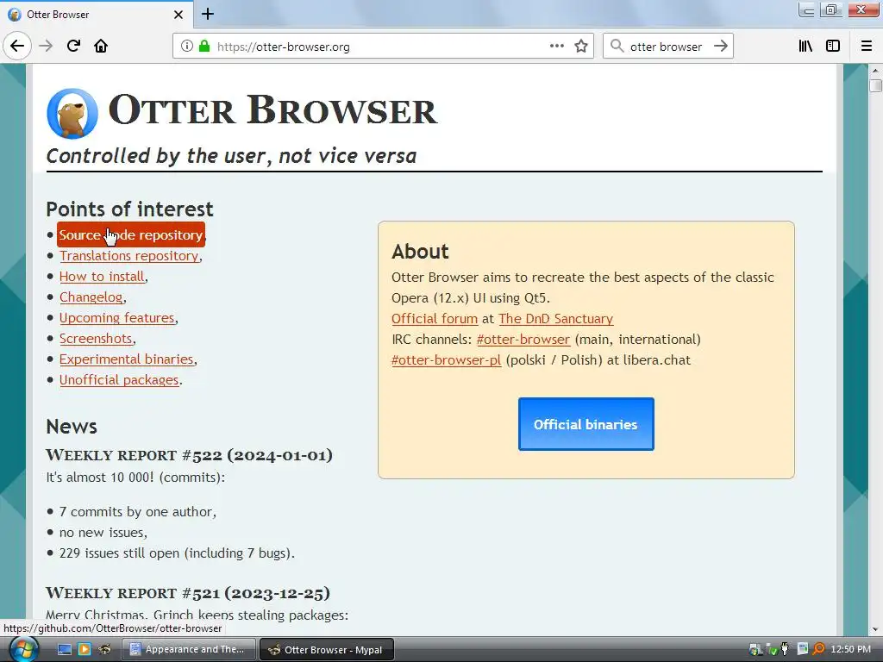Open the page actions three-dot menu
Viewport: 883px width, 662px height.
(x=557, y=46)
